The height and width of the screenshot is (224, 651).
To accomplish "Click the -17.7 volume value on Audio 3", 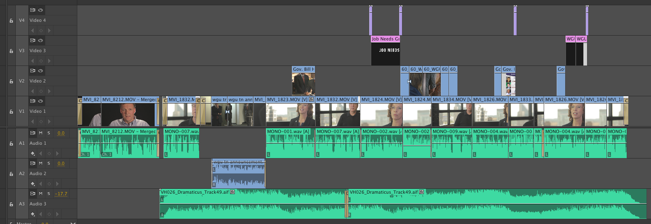I will [x=61, y=194].
